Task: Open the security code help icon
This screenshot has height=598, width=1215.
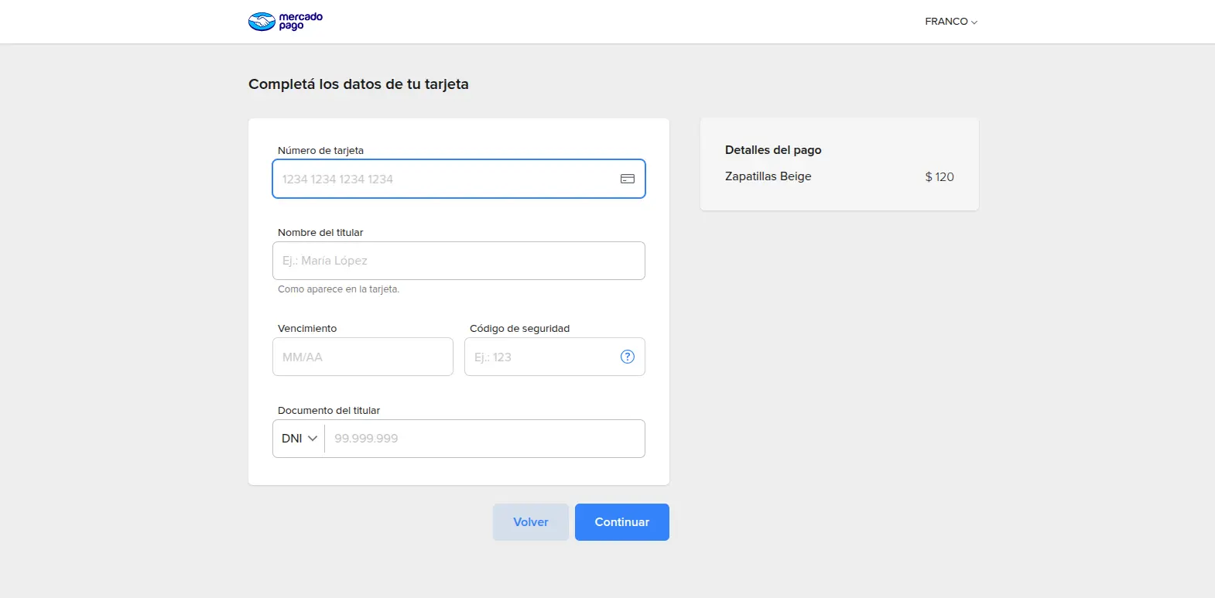Action: click(628, 357)
